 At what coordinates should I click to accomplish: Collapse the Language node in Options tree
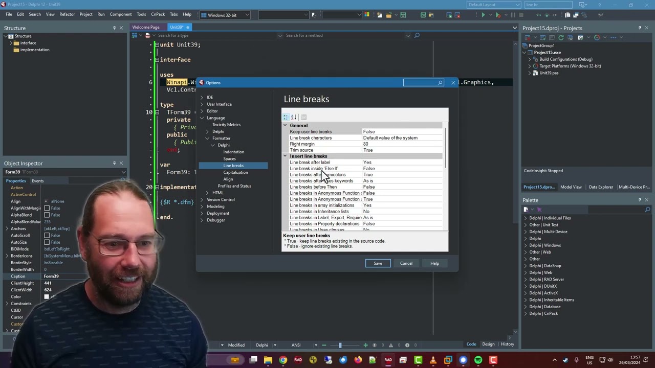(x=202, y=118)
